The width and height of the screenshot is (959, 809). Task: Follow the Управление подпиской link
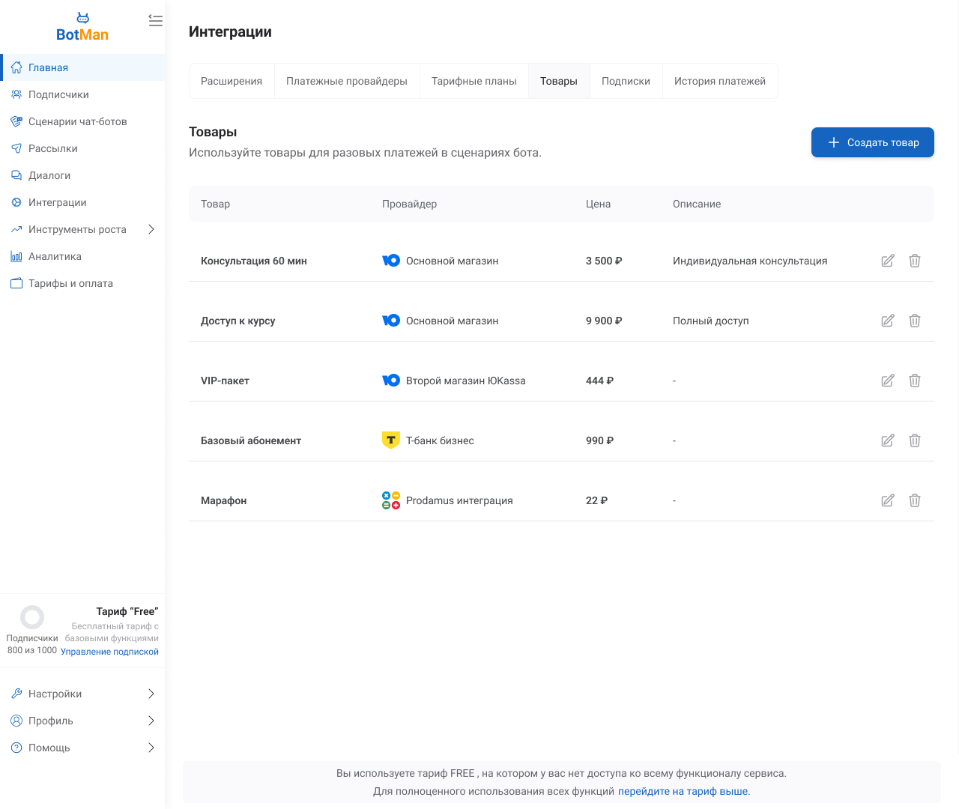(x=109, y=652)
